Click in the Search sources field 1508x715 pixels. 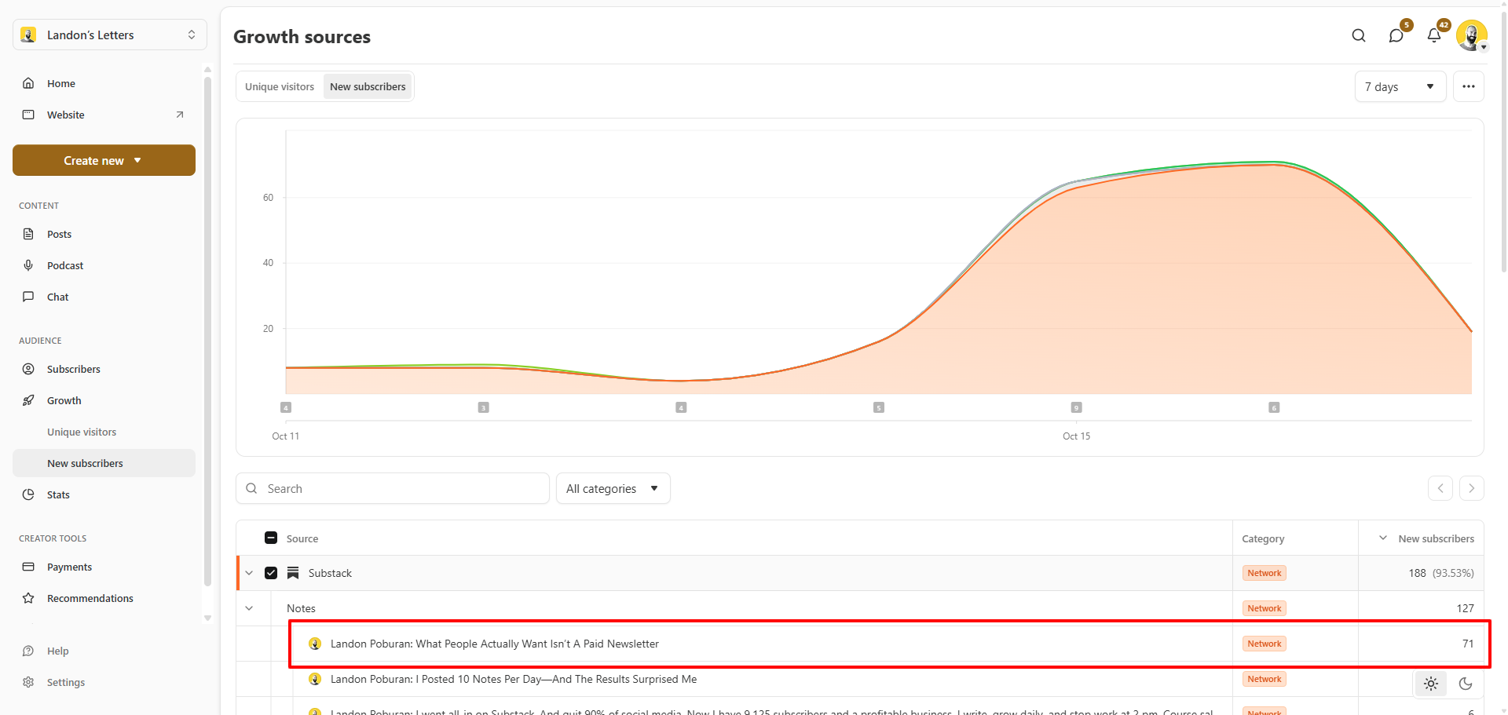(393, 488)
